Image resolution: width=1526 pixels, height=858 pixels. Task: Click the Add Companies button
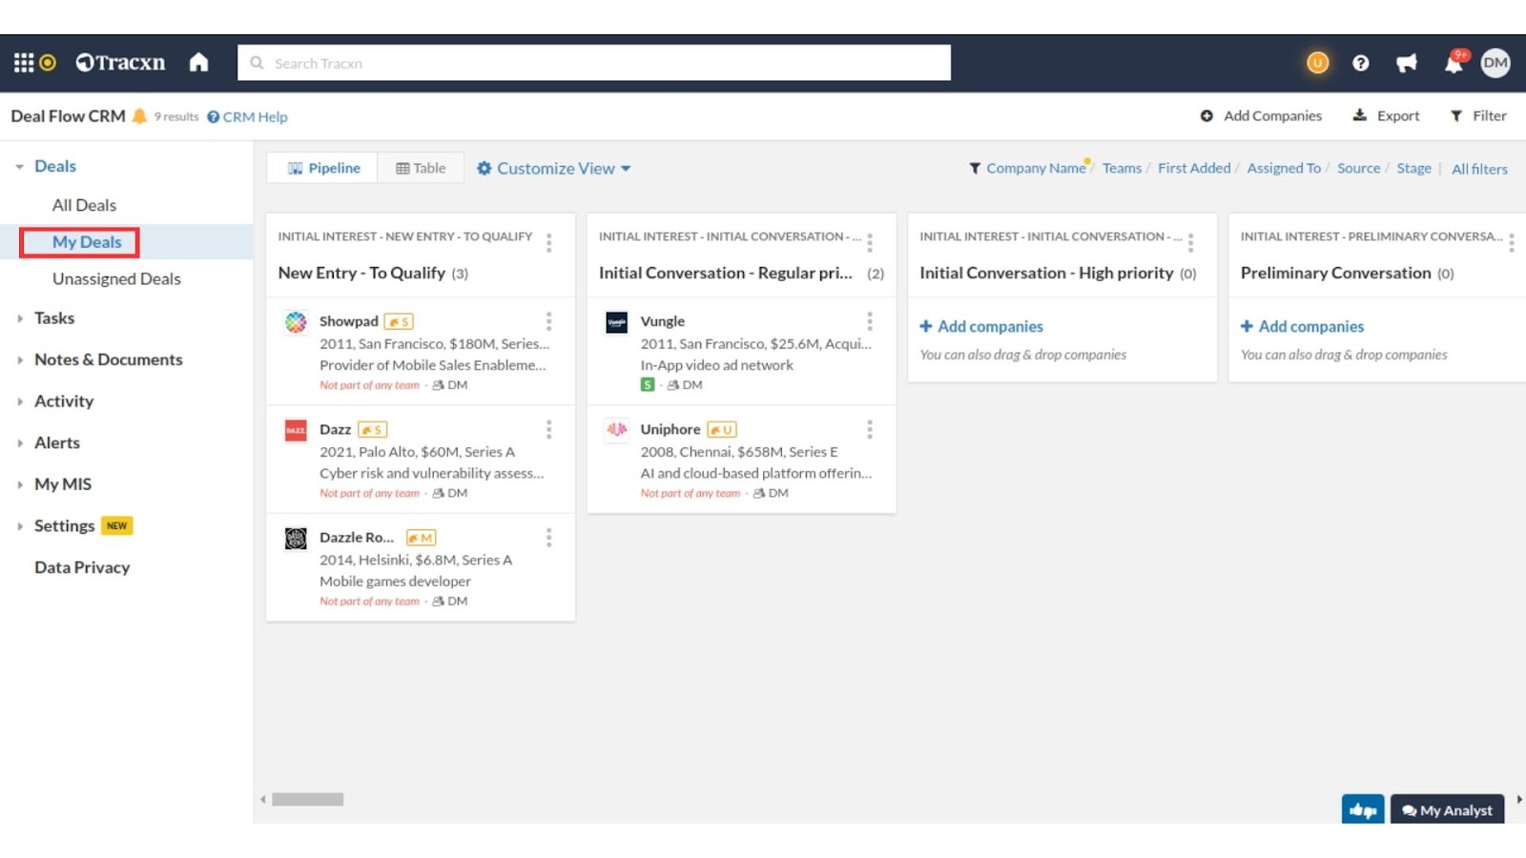[1261, 116]
